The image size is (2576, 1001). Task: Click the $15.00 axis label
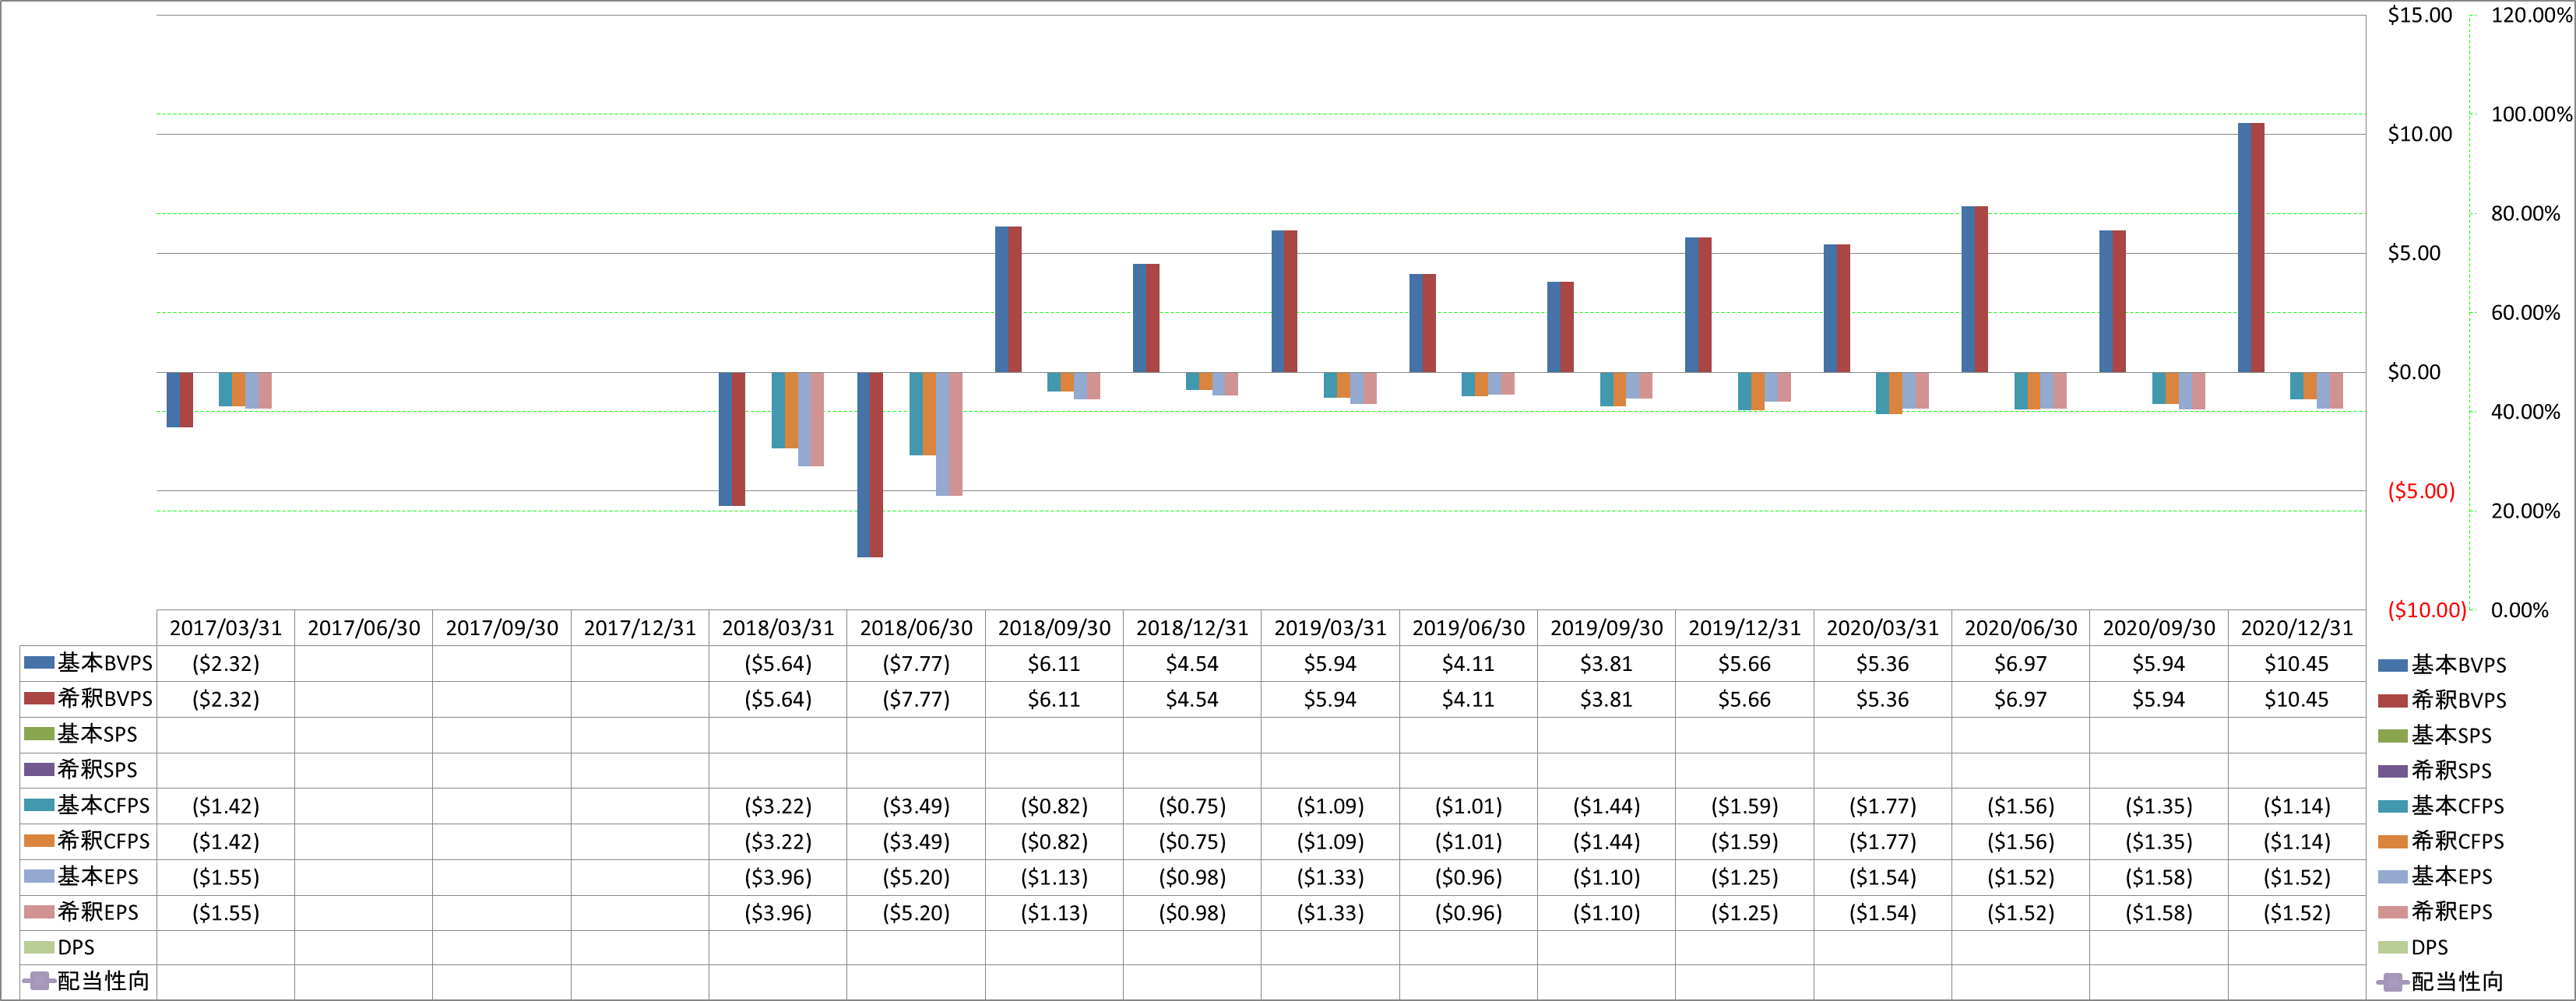click(x=2420, y=15)
